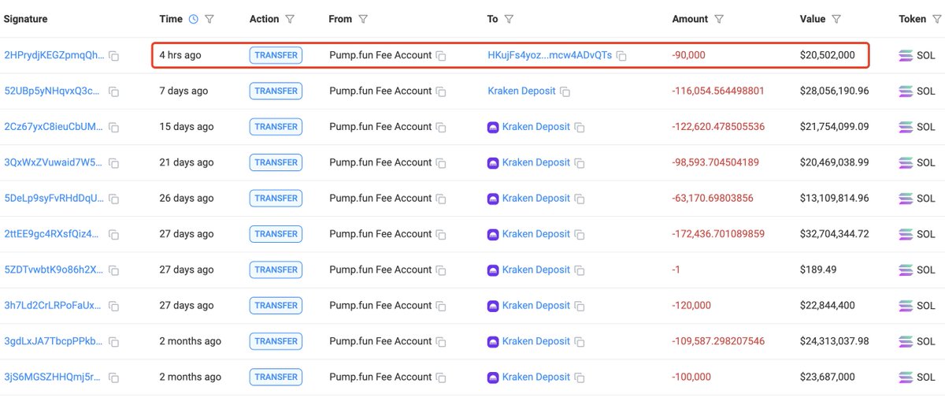This screenshot has height=398, width=945.
Task: Open Kraken Deposit link in the $32,704,344.72 row
Action: [x=536, y=233]
